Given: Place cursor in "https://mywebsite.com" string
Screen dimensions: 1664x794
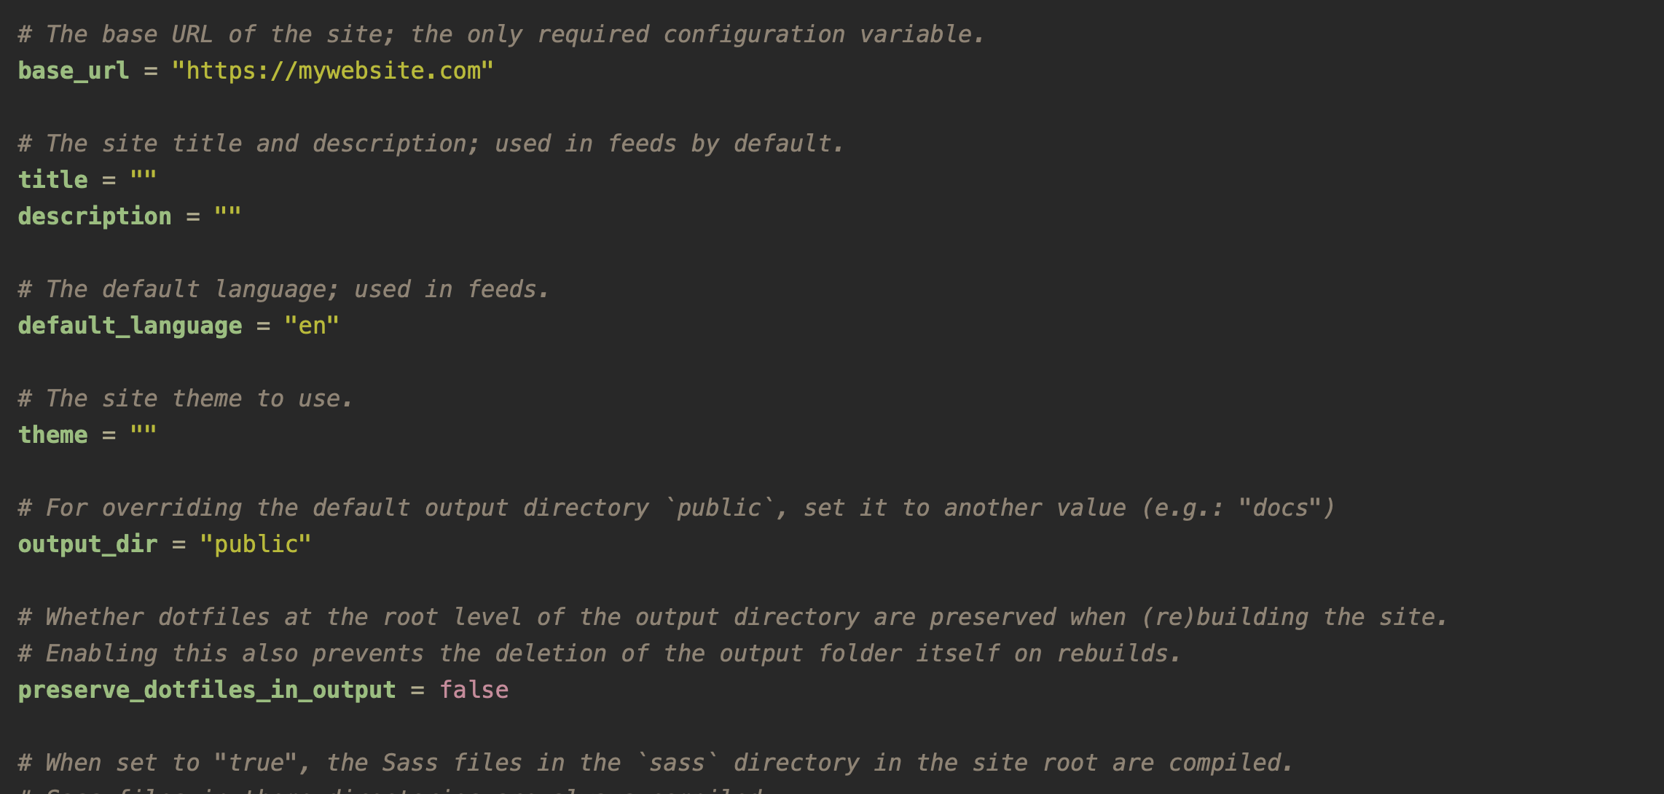Looking at the screenshot, I should click(333, 71).
